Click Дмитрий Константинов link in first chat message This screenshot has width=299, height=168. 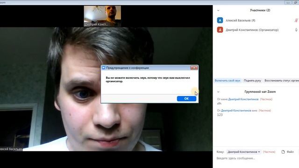click(243, 99)
